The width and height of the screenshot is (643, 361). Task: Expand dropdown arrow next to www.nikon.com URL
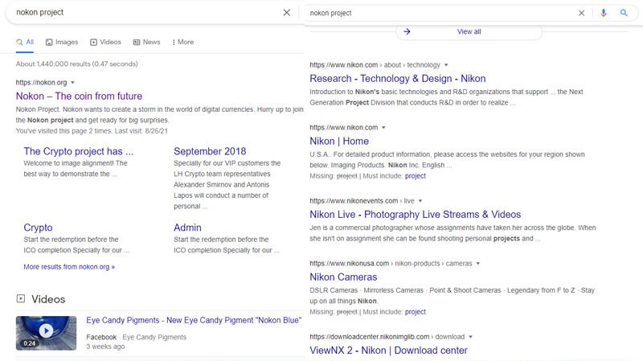pos(383,128)
